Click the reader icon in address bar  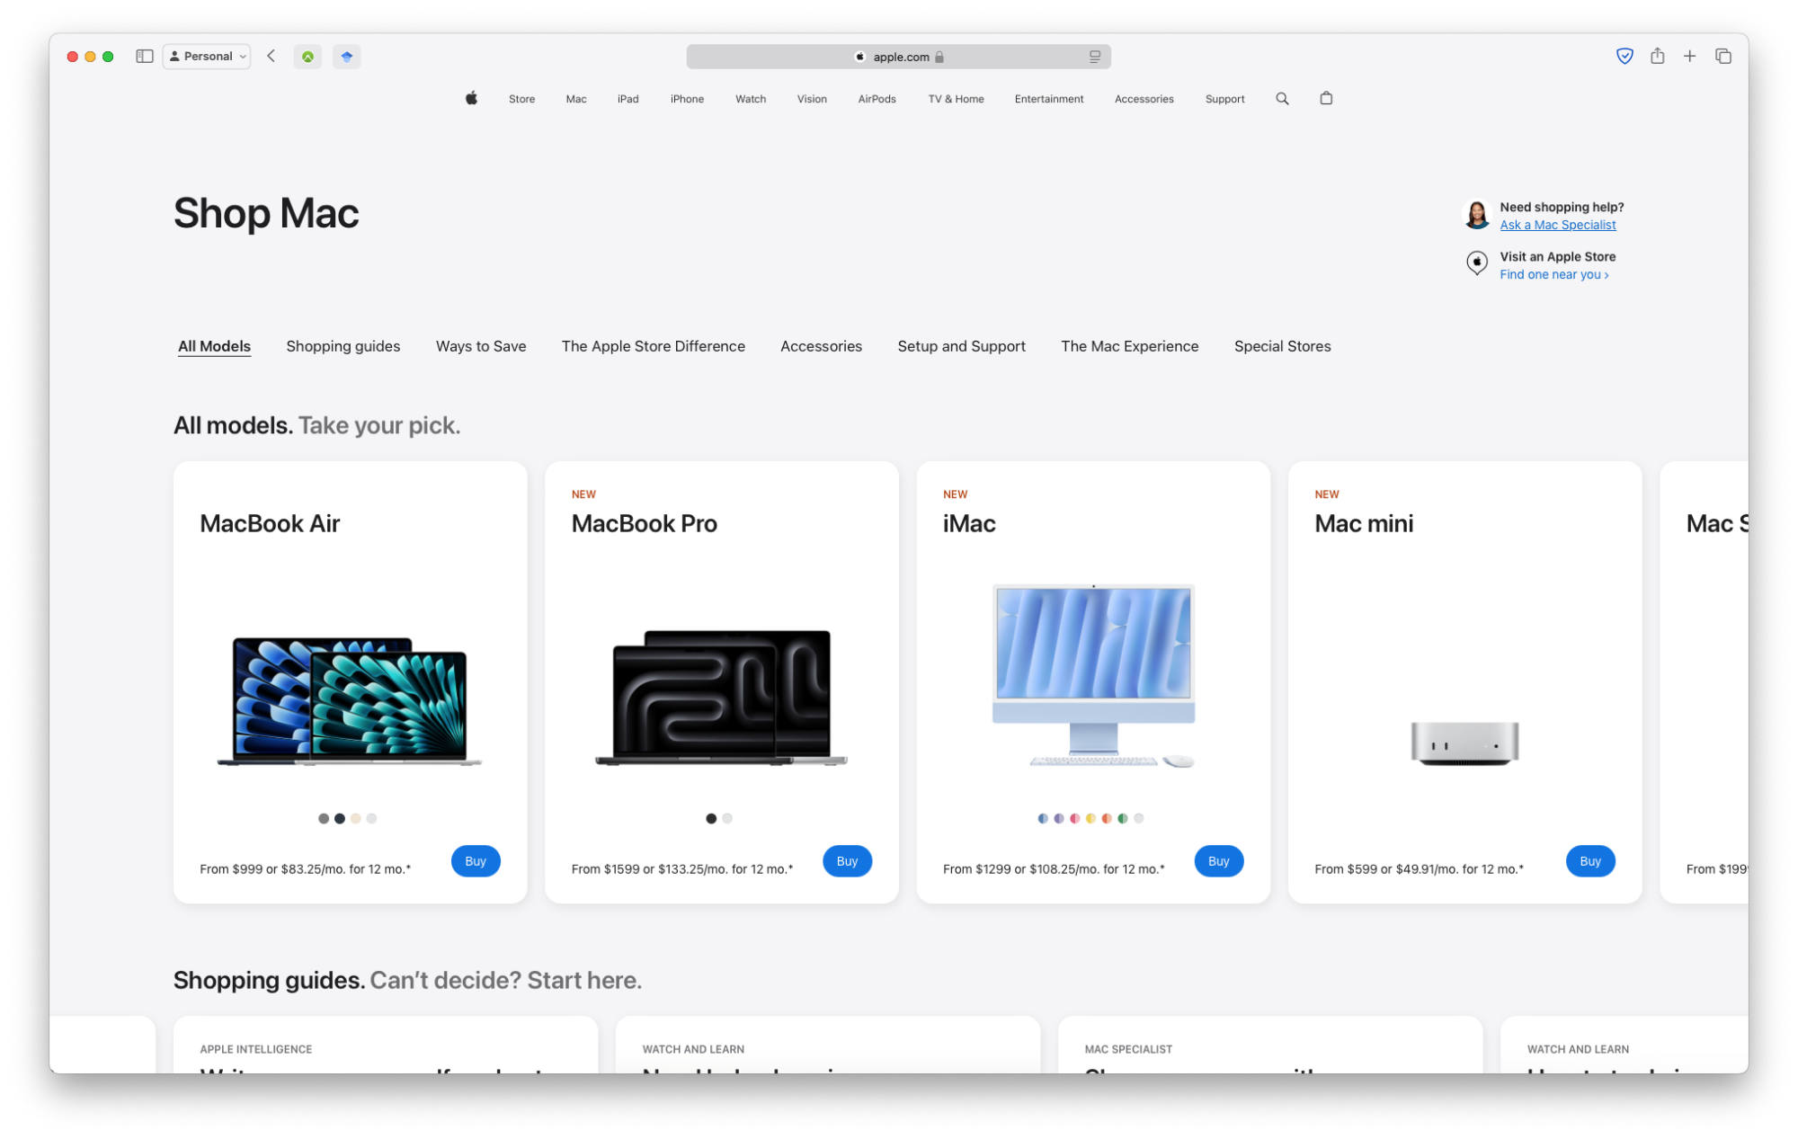(1094, 57)
